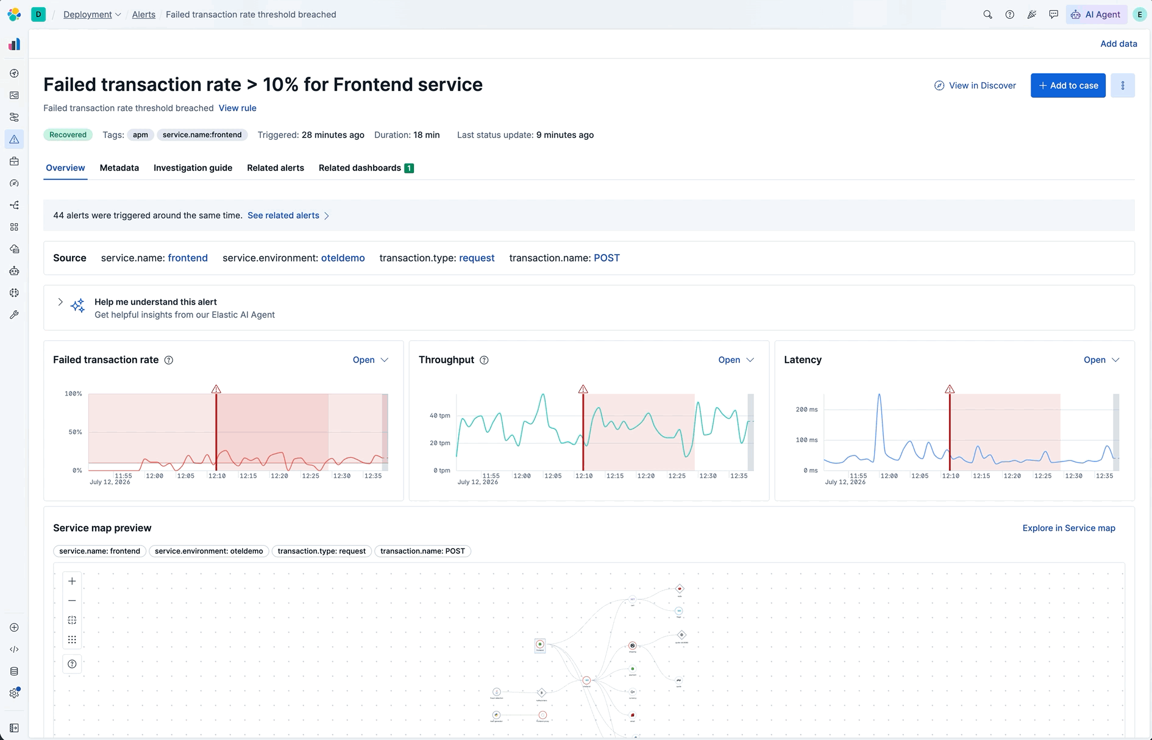Open the search magnifier in header
This screenshot has height=740, width=1152.
[987, 15]
